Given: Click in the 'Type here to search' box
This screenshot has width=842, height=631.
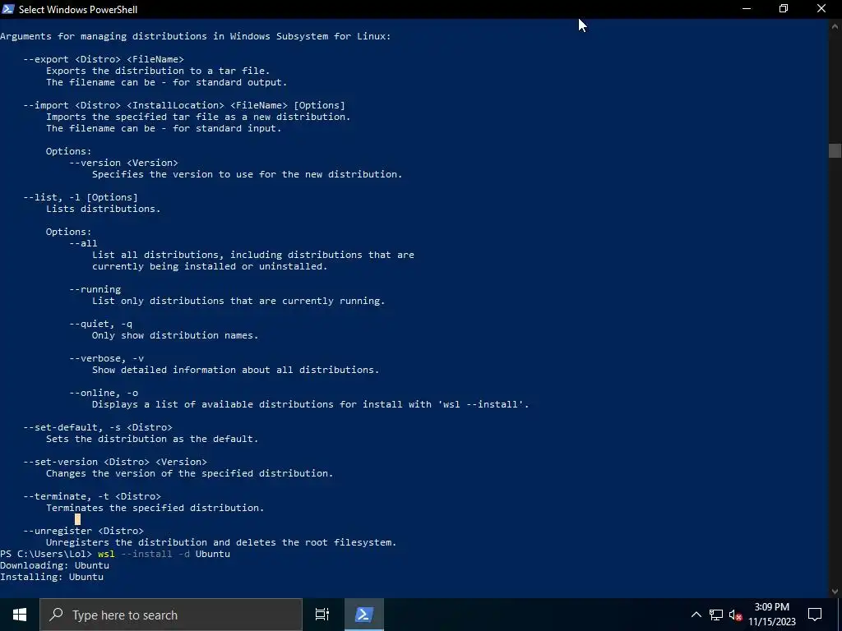Looking at the screenshot, I should point(171,615).
